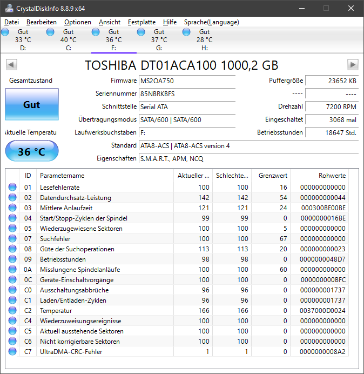Select drive D: status orb at 33 °C

click(x=5, y=32)
